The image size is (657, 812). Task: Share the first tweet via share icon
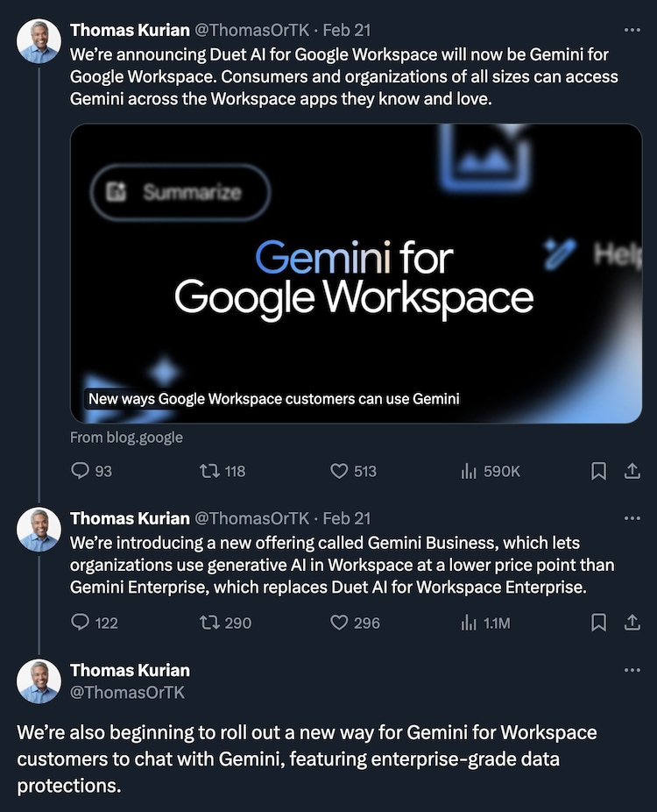coord(632,471)
